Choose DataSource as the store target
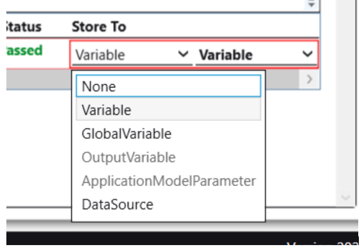Viewport: 360px width, 248px height. pyautogui.click(x=168, y=204)
